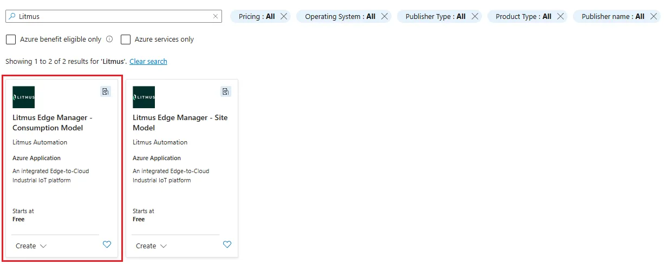Enable Azure benefit eligible only checkbox
Viewport: 665px width, 264px height.
click(10, 39)
